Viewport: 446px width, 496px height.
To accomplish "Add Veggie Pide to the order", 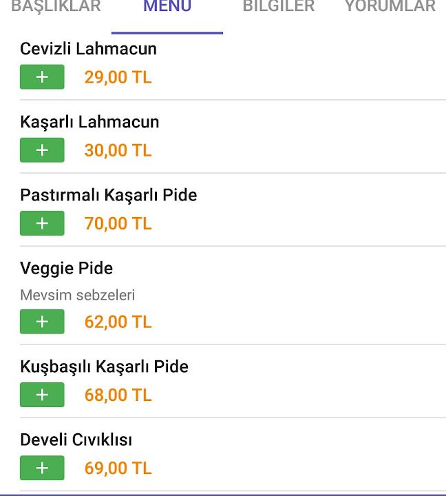I will coord(42,322).
